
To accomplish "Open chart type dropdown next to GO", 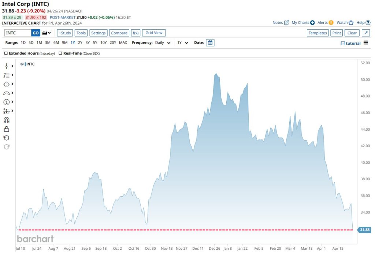I will tap(47, 33).
